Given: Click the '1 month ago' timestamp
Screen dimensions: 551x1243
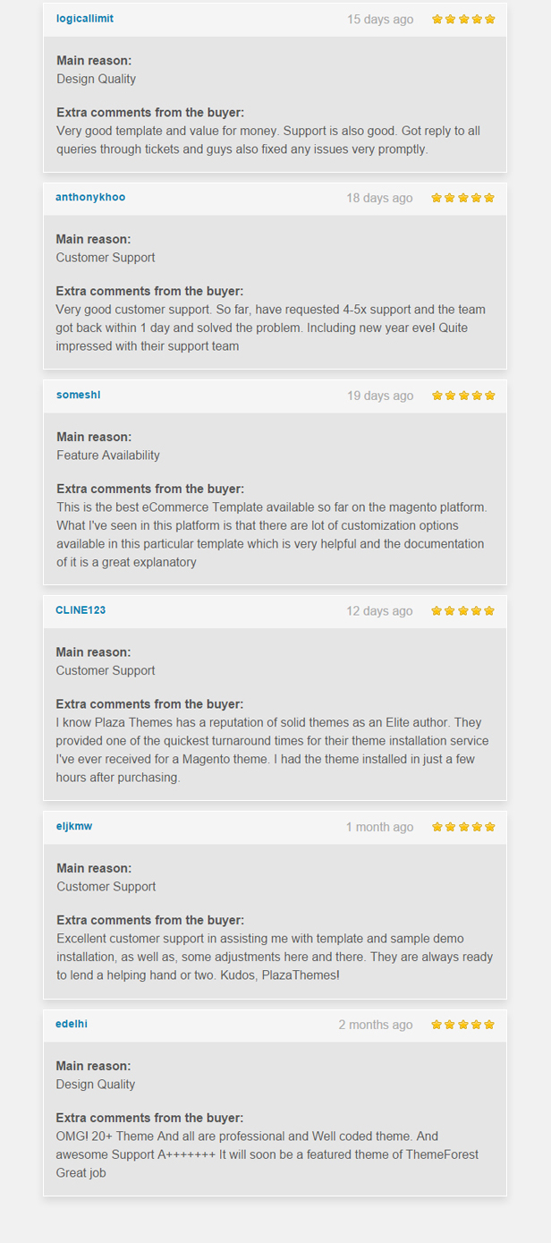Looking at the screenshot, I should 380,827.
